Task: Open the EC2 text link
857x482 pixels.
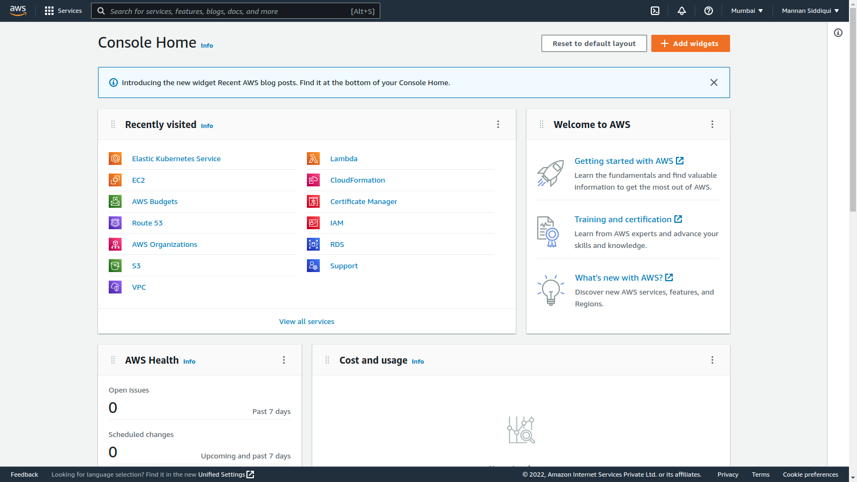Action: [x=138, y=180]
